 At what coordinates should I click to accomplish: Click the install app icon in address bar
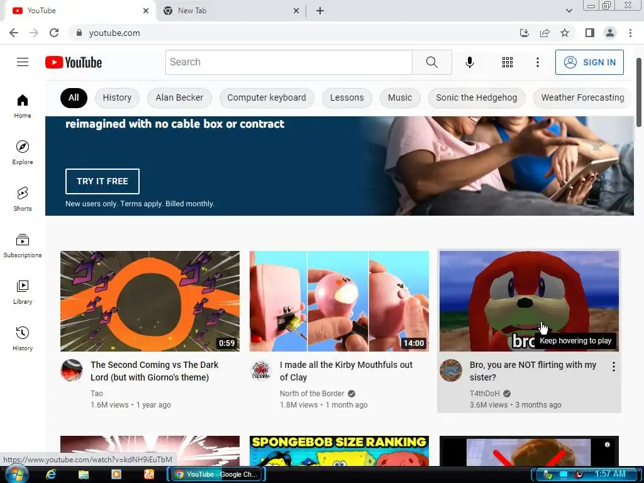525,33
